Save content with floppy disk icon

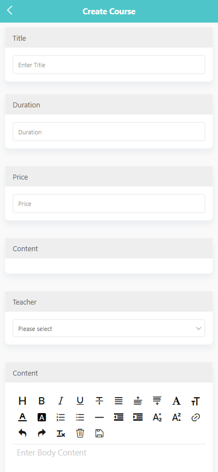click(x=99, y=433)
